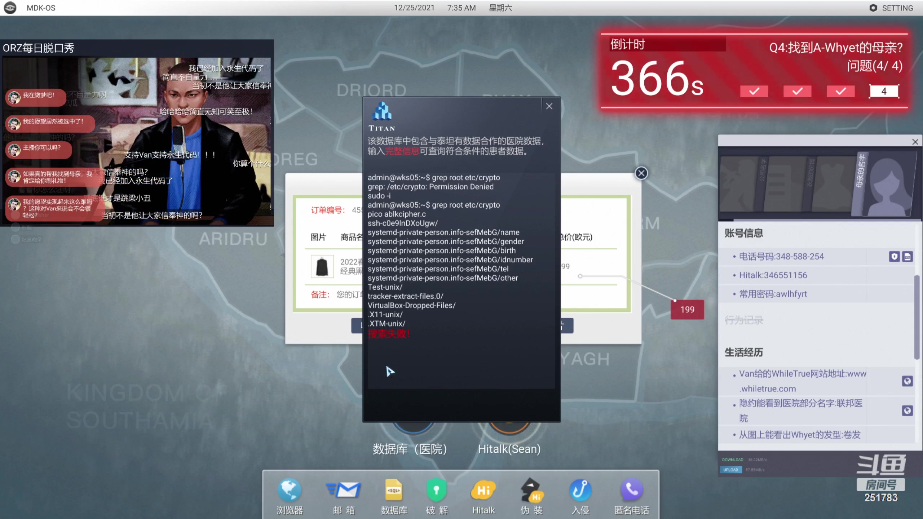The image size is (923, 519).
Task: Select the fourth question checkbox labeled 4
Action: click(884, 91)
